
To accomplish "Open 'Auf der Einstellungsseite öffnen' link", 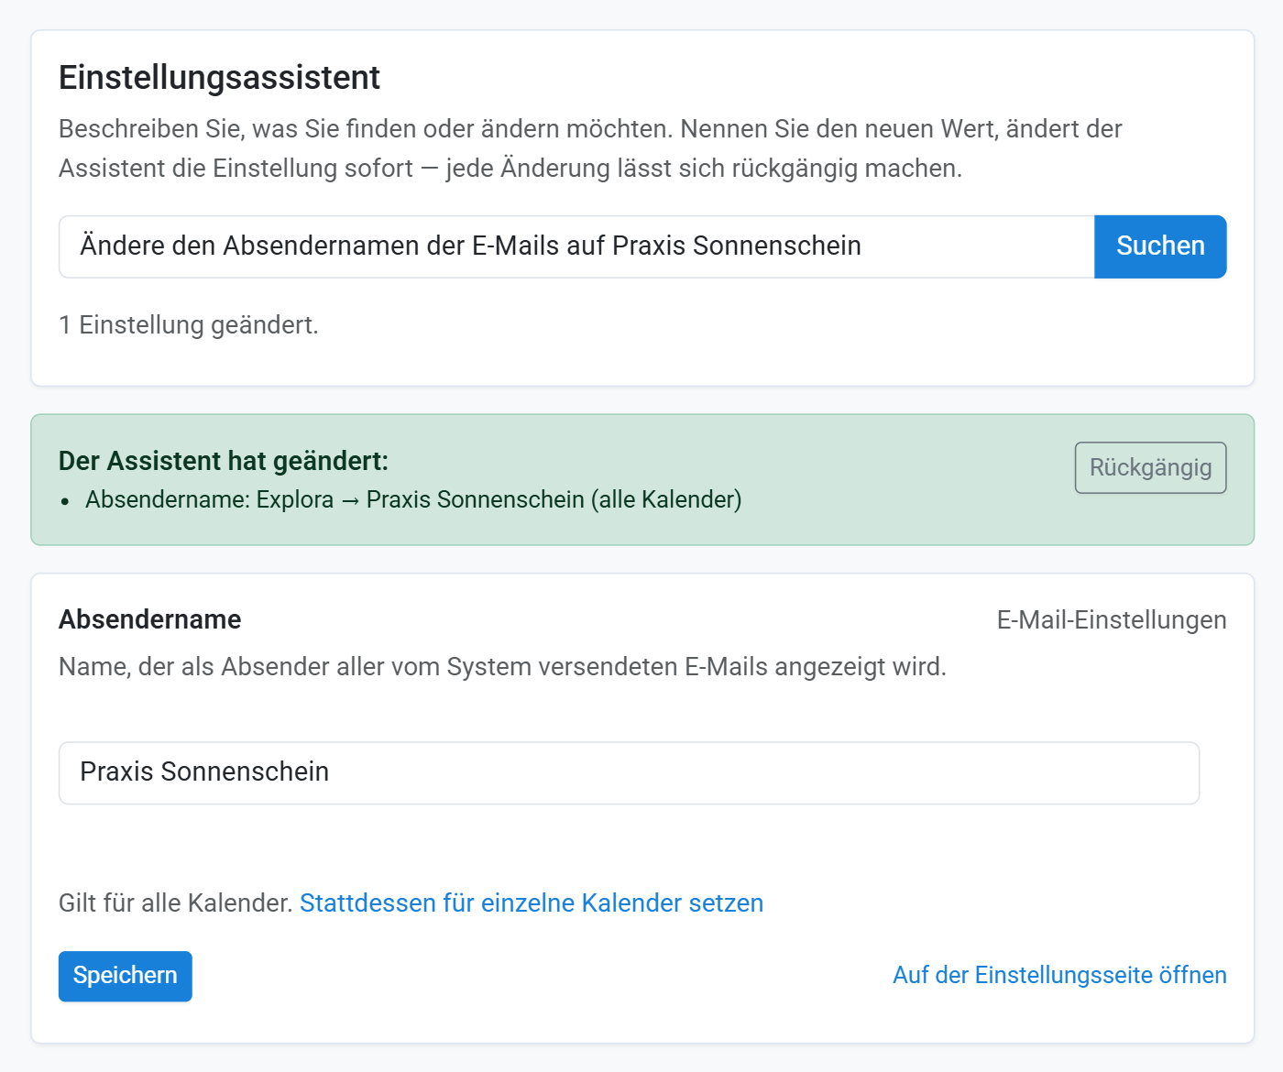I will (1059, 975).
